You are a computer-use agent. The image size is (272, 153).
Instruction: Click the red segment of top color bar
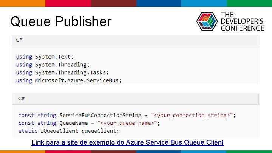point(68,3)
